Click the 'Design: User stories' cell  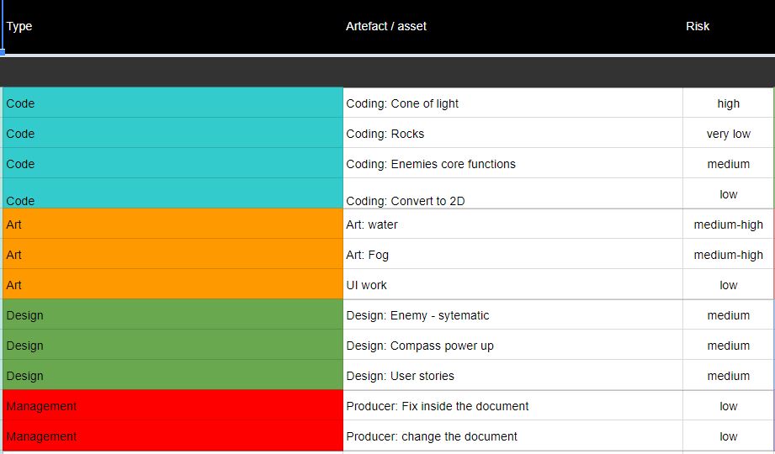[512, 376]
